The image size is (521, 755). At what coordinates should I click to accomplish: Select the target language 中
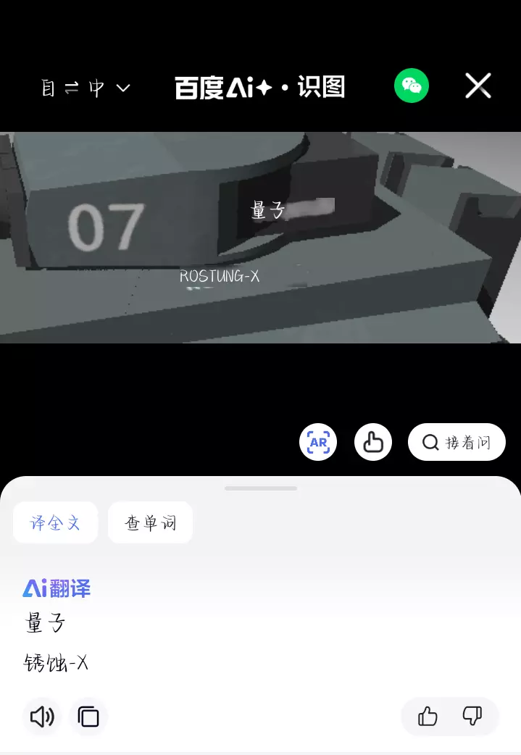[96, 88]
